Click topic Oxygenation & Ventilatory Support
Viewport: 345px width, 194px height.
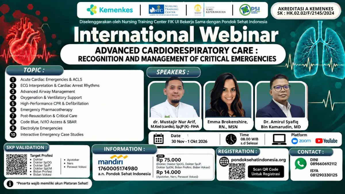51,98
